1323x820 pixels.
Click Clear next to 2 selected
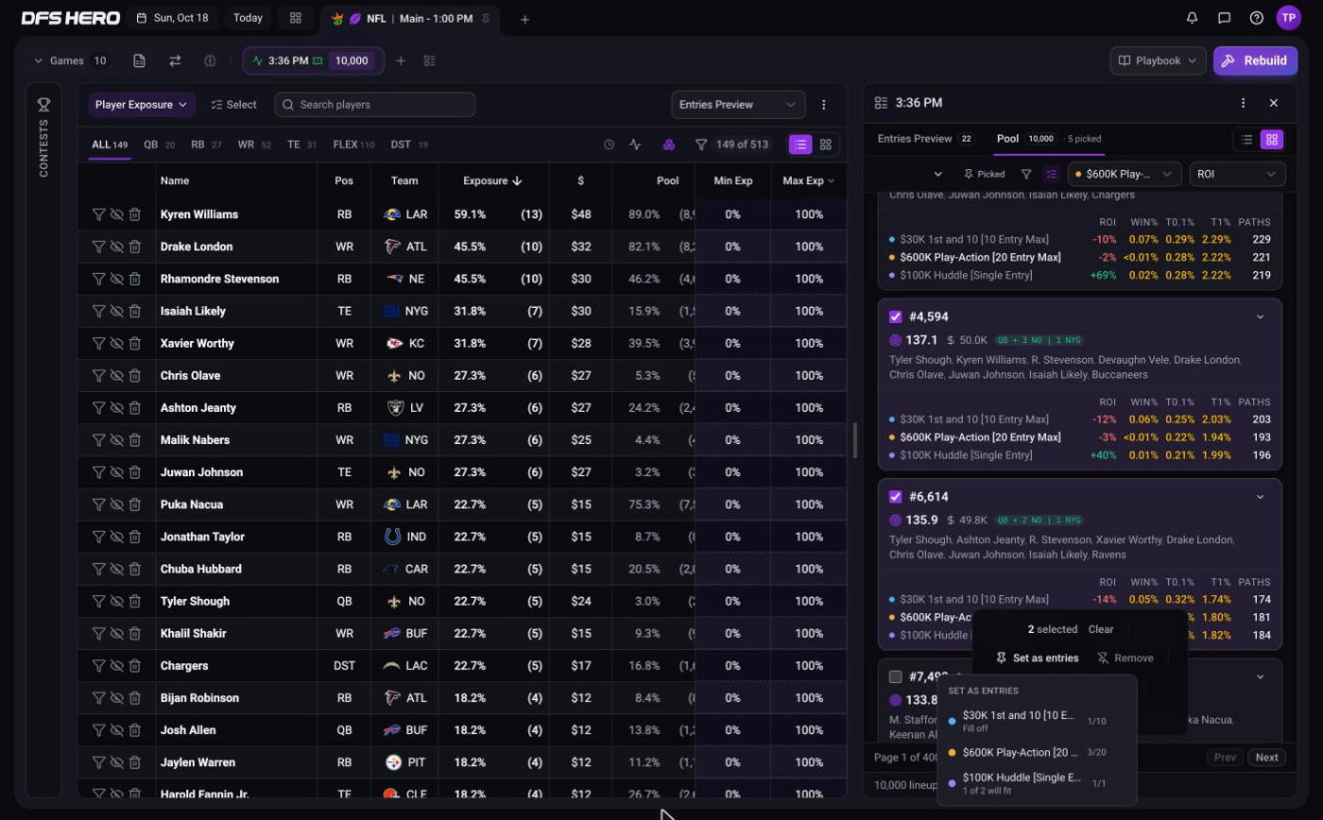pos(1100,629)
